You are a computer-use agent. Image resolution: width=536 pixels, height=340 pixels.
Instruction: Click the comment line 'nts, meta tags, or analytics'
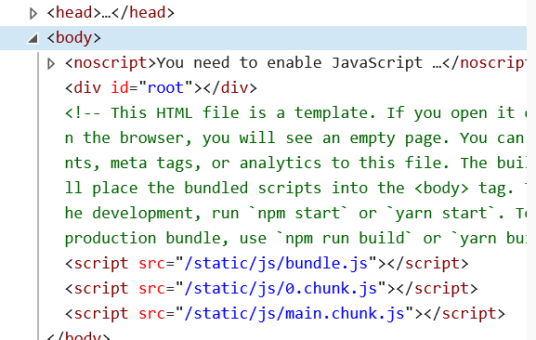pyautogui.click(x=295, y=163)
